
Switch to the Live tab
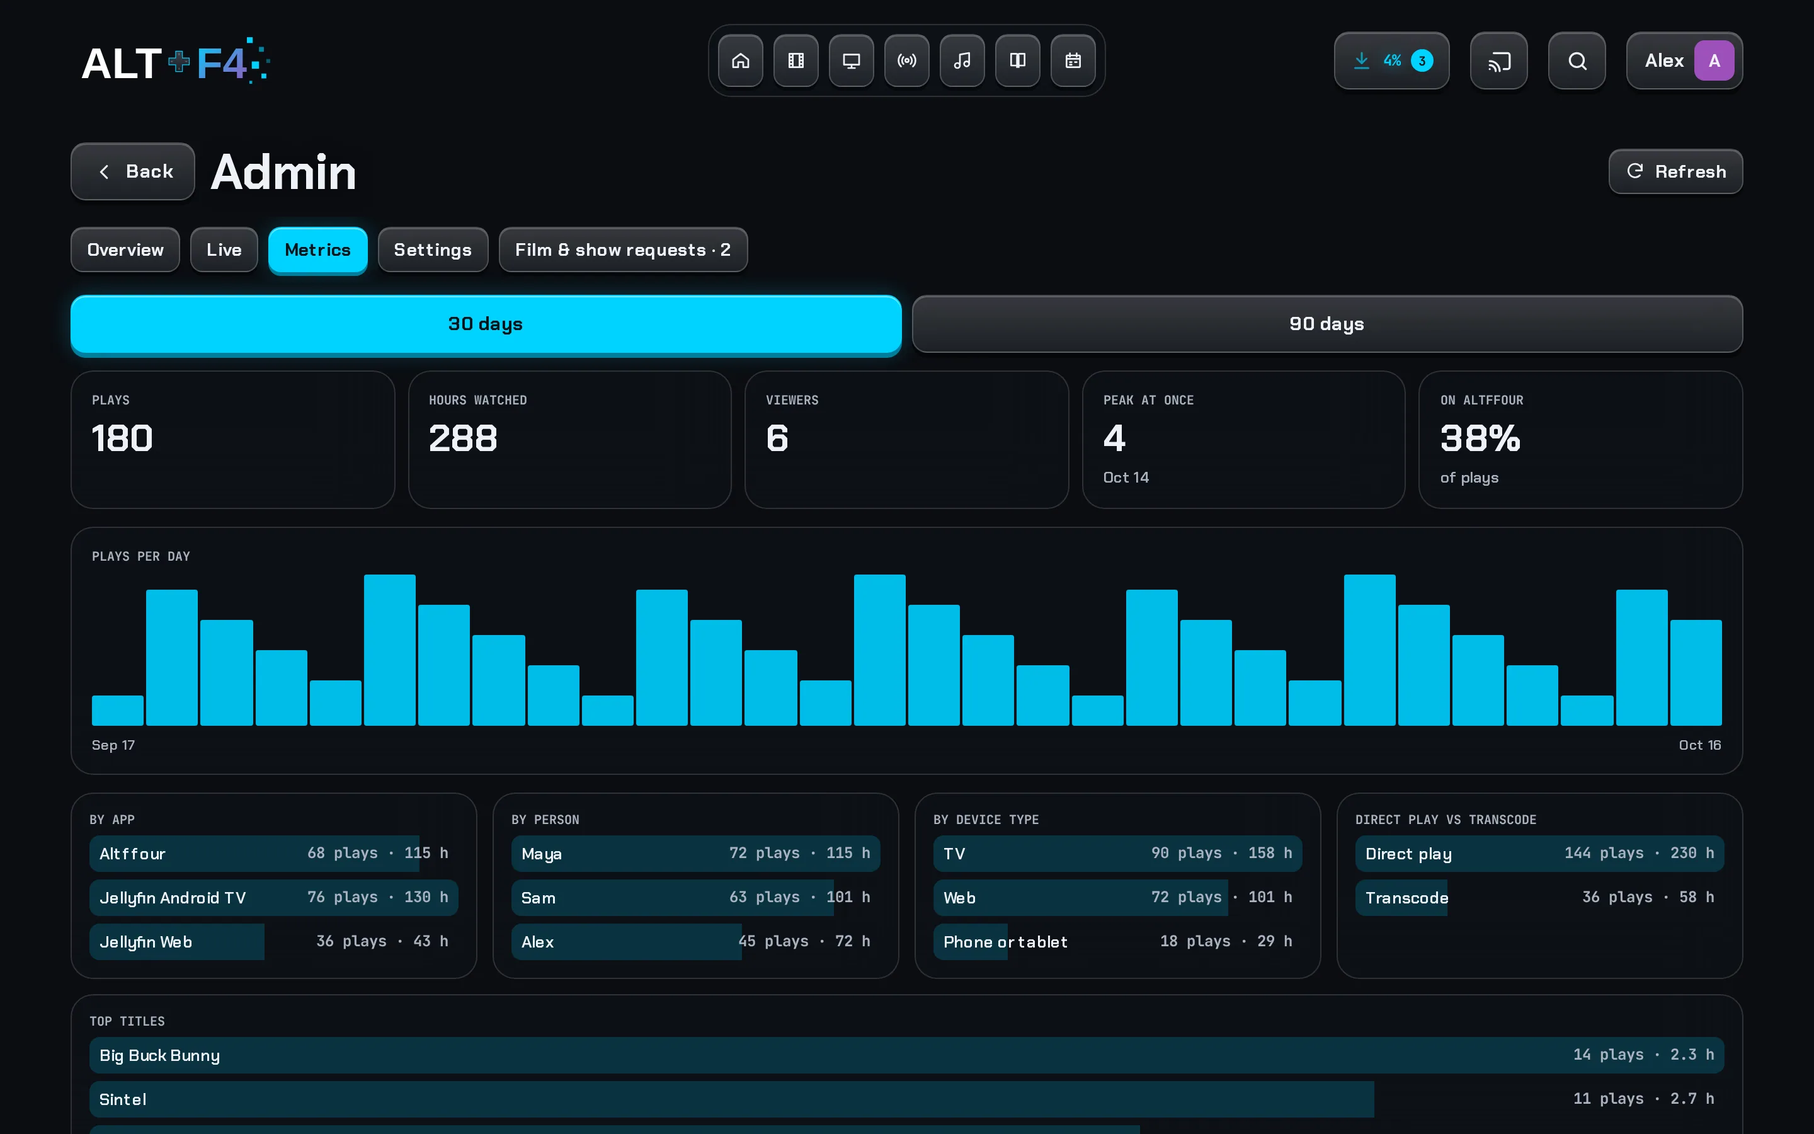[x=224, y=249]
